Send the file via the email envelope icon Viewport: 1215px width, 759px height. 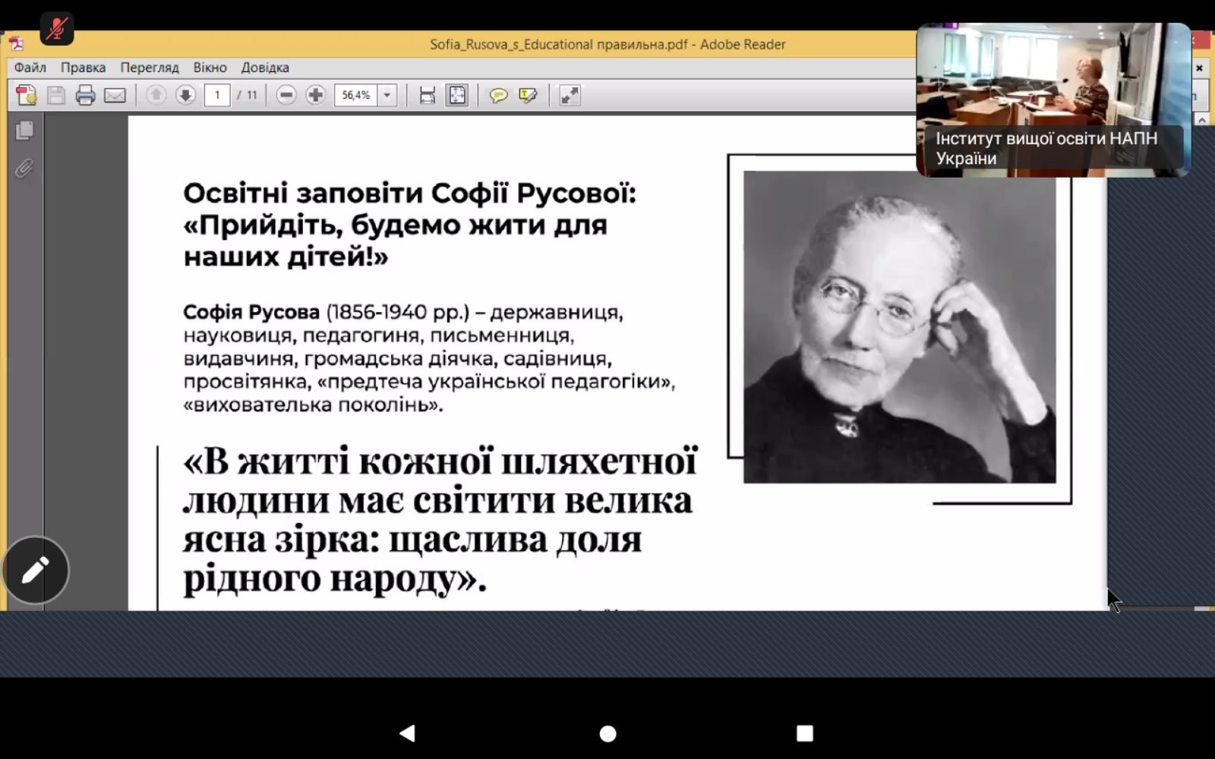115,96
